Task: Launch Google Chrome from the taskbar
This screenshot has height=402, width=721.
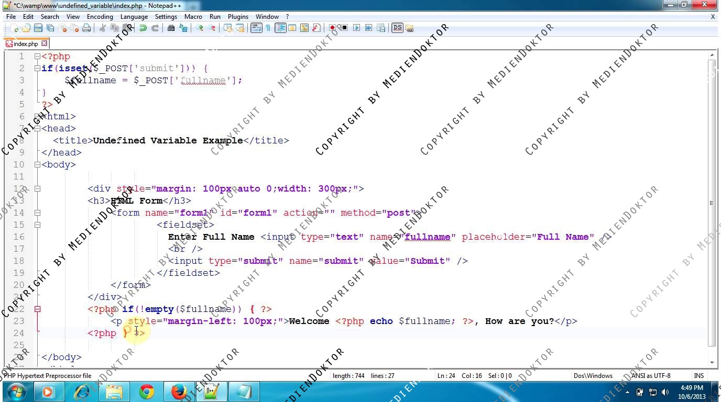Action: tap(147, 392)
